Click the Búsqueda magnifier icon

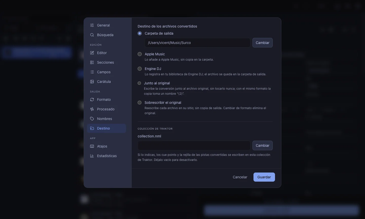click(92, 35)
